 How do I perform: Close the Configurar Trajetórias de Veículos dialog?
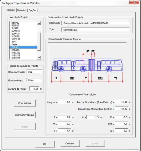coord(134,2)
